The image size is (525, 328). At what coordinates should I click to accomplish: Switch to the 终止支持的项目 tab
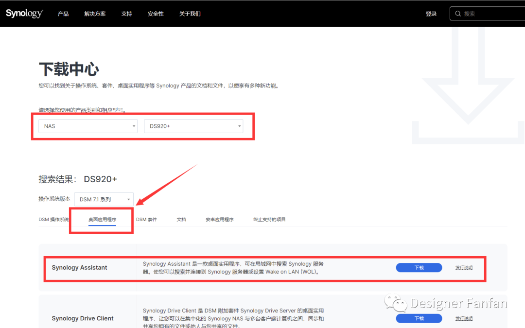point(269,220)
